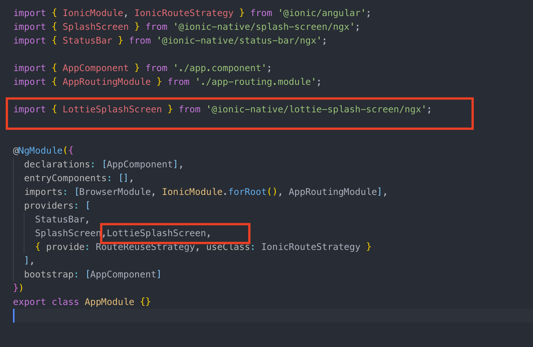Click SplashScreen in the second import line
The height and width of the screenshot is (347, 533).
(x=96, y=27)
